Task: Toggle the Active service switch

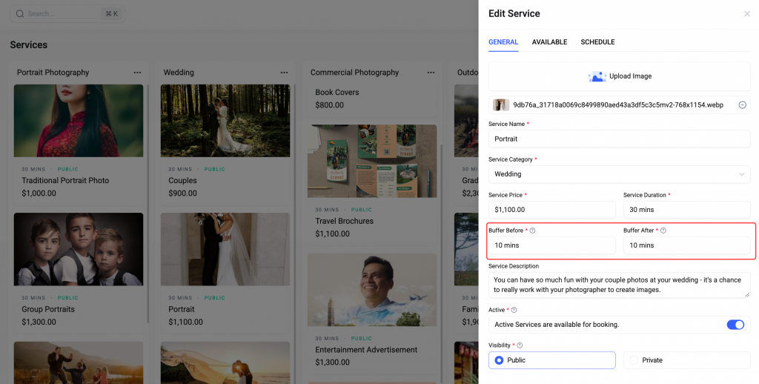Action: (x=735, y=325)
